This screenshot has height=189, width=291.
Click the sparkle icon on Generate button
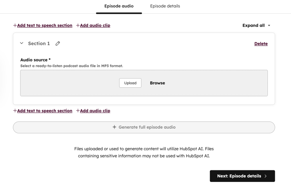(x=114, y=127)
